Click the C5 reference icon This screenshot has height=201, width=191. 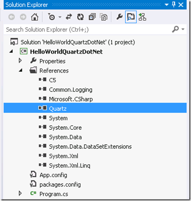pos(42,80)
